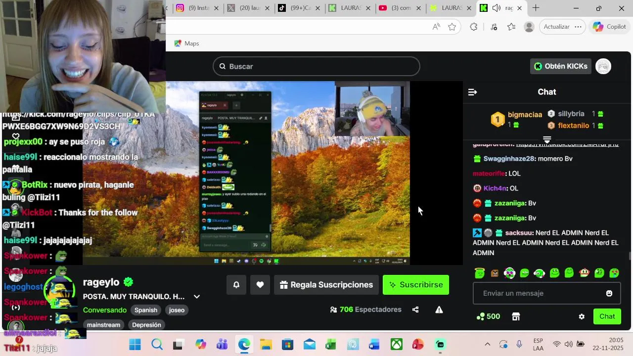Open the Kicks shop storefront icon
This screenshot has width=633, height=356.
(x=516, y=316)
